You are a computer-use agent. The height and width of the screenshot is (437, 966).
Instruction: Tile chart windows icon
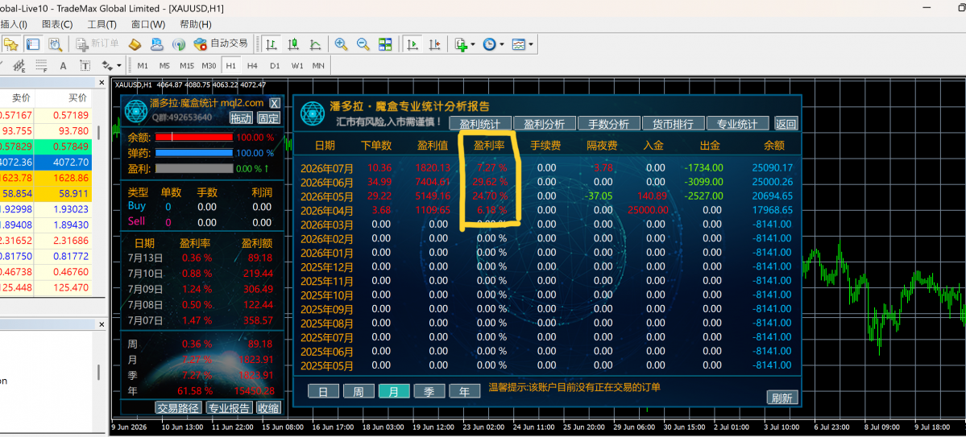tap(385, 43)
